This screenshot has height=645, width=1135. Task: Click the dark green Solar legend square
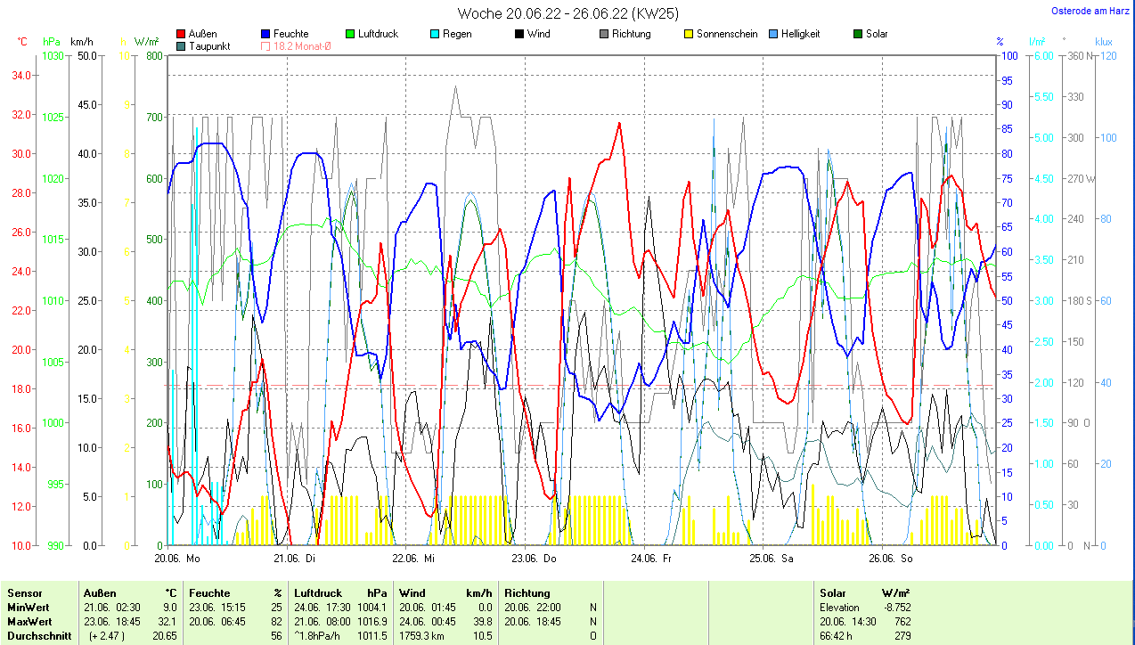pyautogui.click(x=858, y=34)
